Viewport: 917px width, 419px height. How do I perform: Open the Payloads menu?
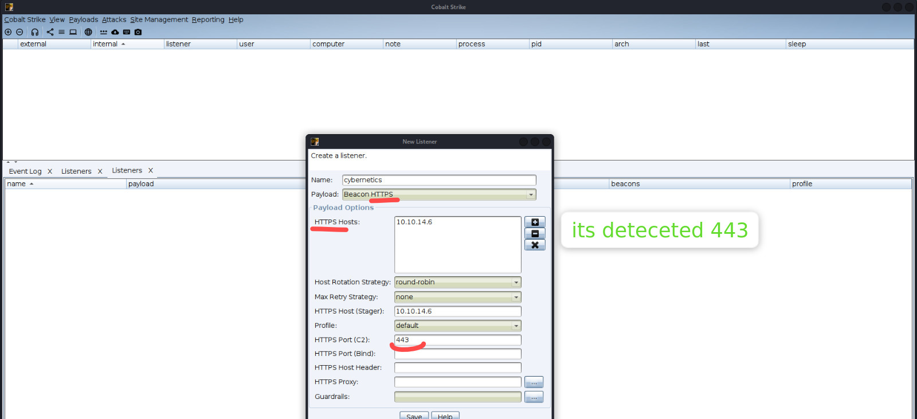click(x=84, y=19)
